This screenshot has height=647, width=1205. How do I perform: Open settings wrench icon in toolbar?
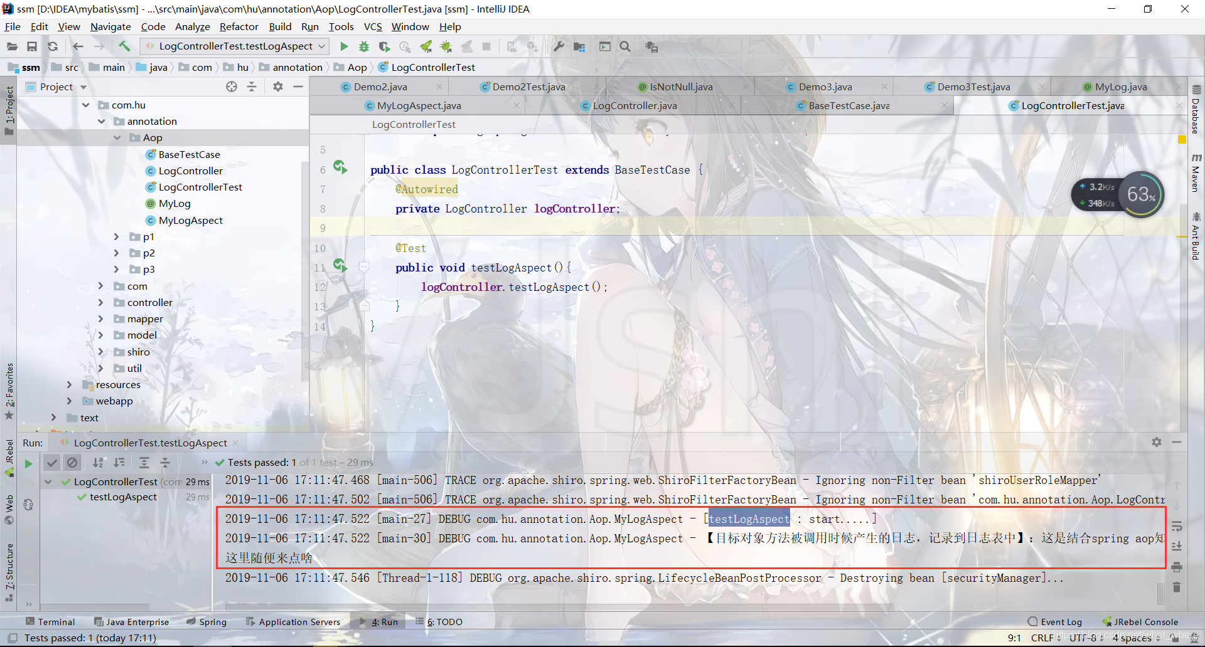[558, 46]
